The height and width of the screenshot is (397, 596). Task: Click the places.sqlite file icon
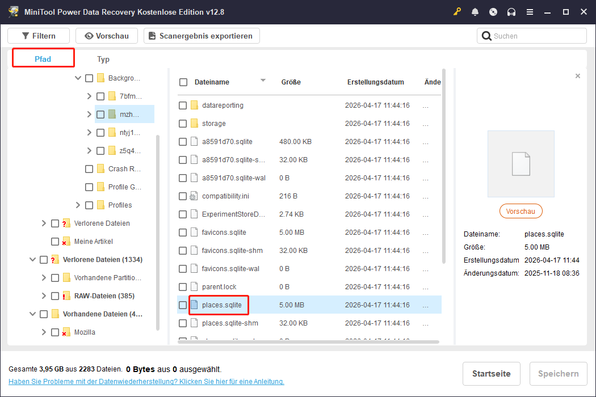pos(194,305)
